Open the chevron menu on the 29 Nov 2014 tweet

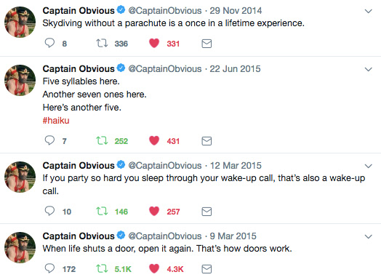point(369,11)
